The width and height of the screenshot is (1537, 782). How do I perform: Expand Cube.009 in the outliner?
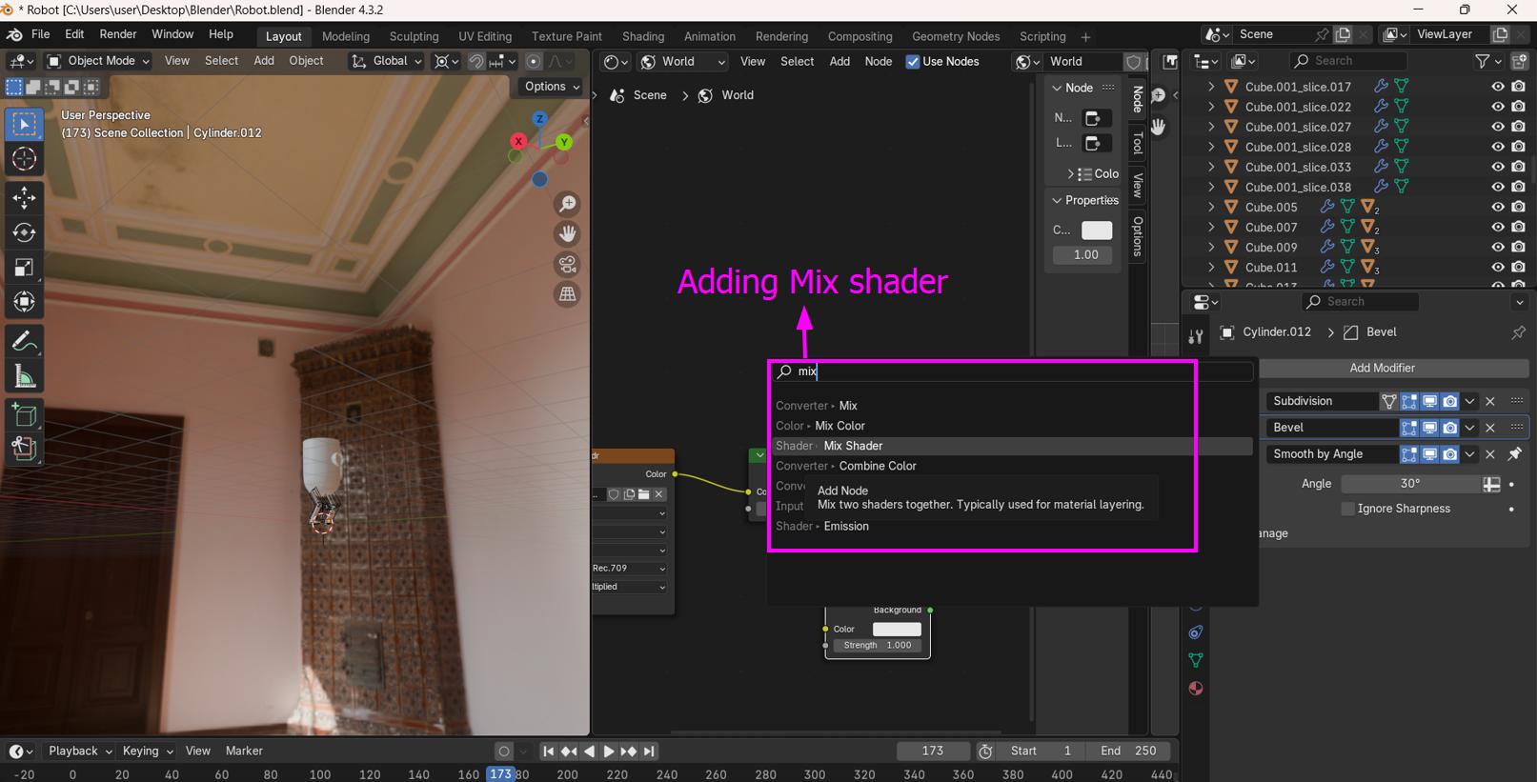coord(1211,247)
